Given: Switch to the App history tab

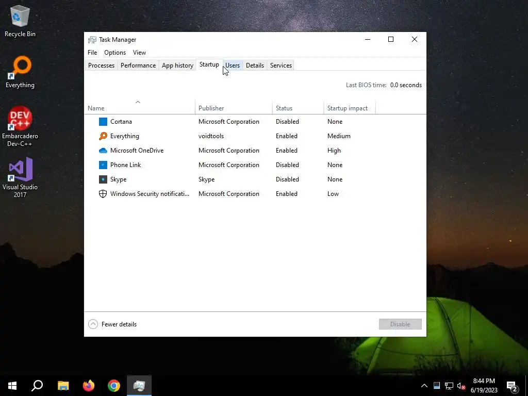Looking at the screenshot, I should 177,65.
